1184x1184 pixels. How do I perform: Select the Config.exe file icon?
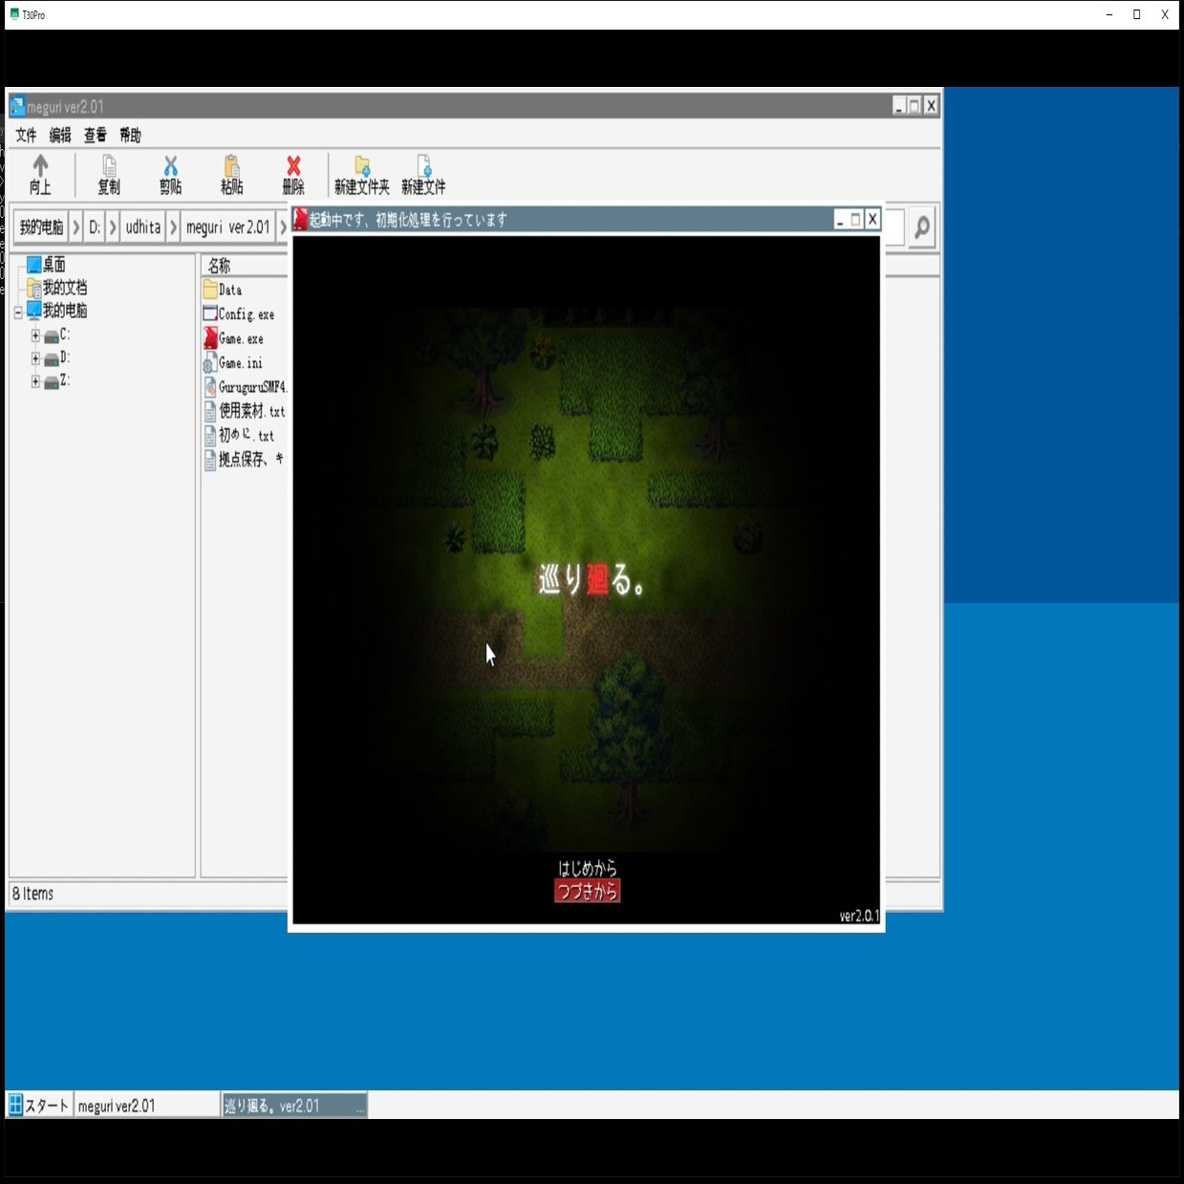point(210,313)
